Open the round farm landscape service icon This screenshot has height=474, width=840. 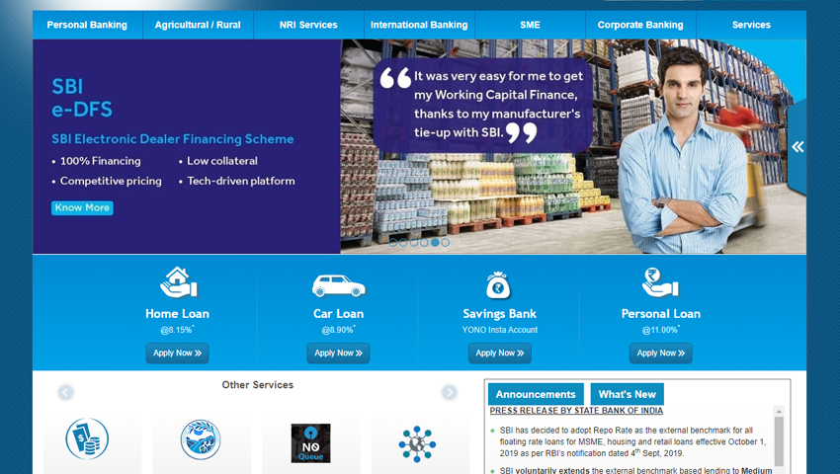click(201, 439)
